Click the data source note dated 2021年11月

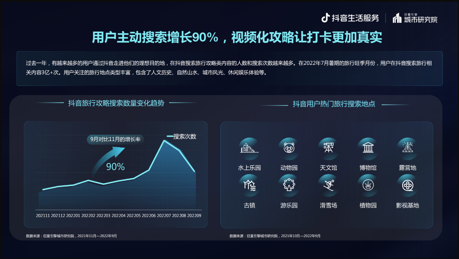tap(72, 236)
